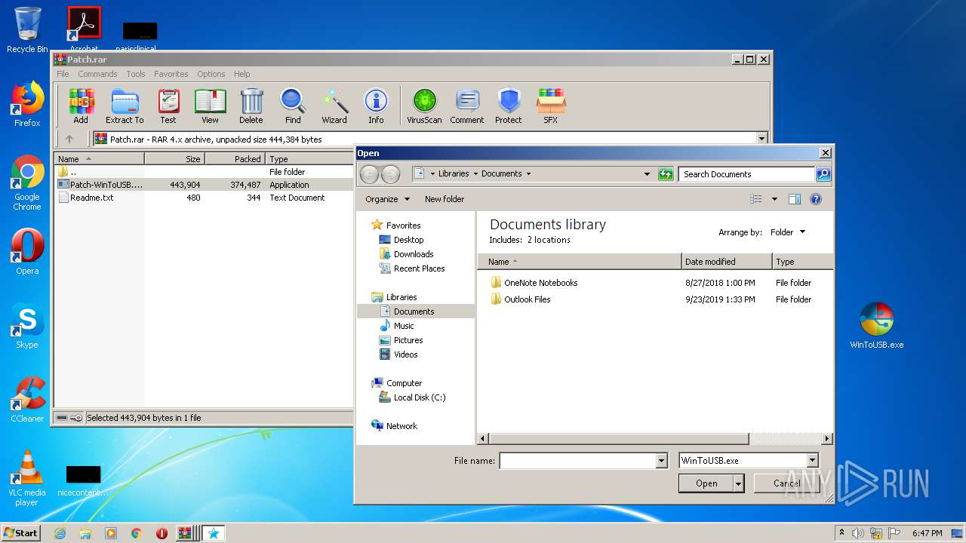Click the Add icon in WinRAR toolbar
966x543 pixels.
point(81,106)
